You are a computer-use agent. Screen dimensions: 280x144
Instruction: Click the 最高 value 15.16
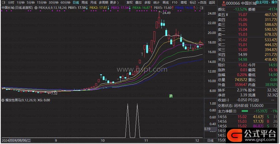(273, 70)
